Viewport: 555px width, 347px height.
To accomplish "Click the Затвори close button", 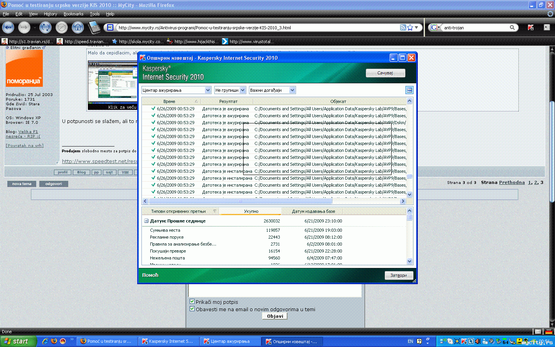I will coord(399,275).
